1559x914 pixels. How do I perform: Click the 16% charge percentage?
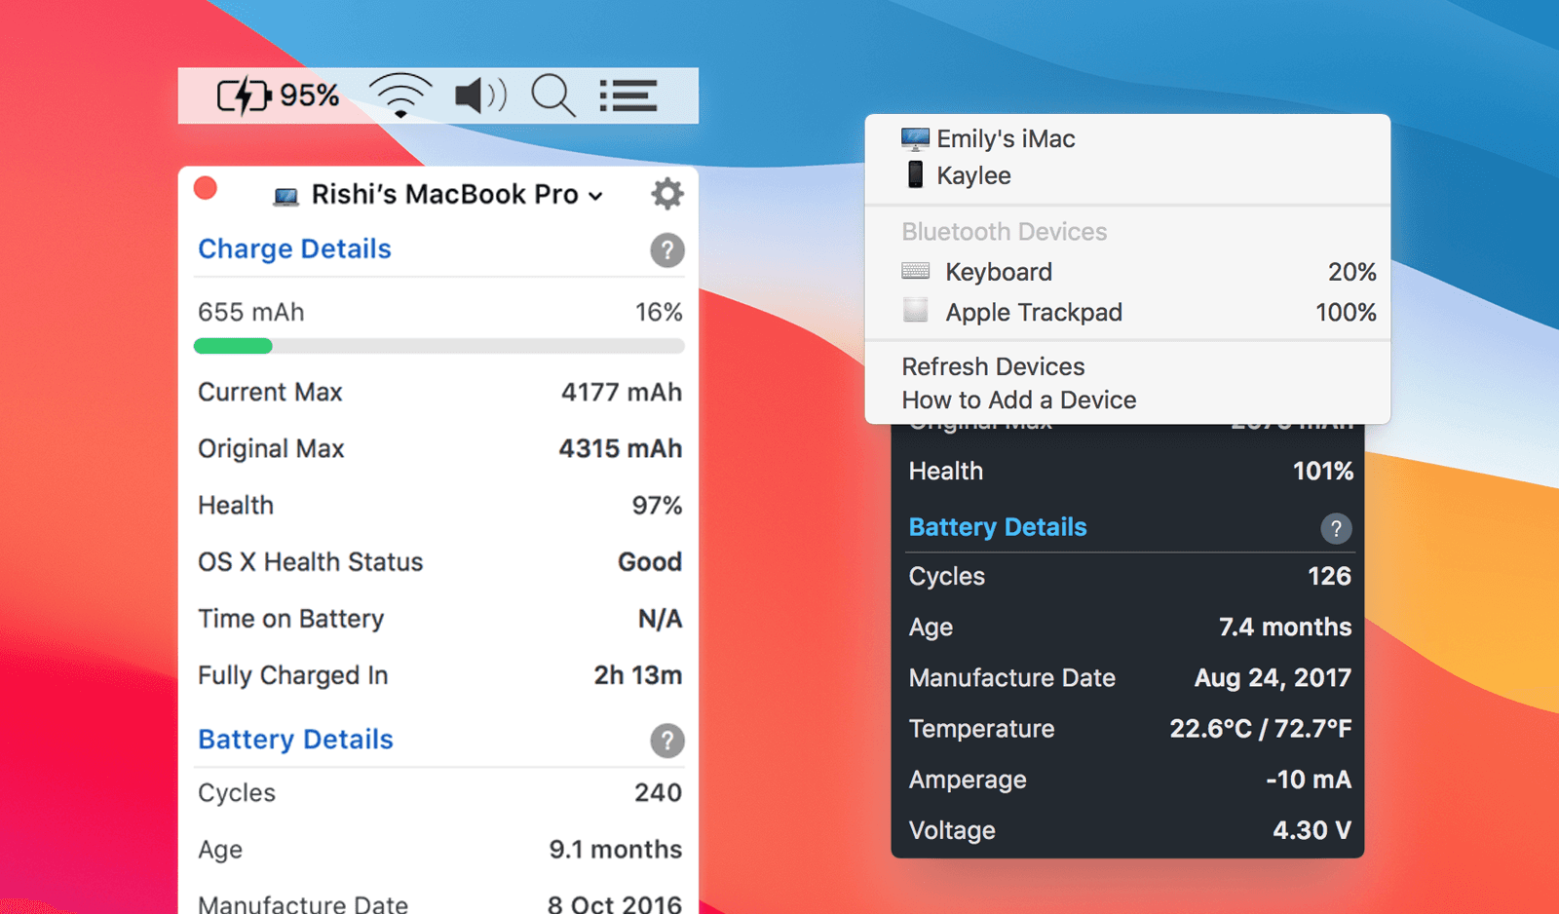[659, 312]
